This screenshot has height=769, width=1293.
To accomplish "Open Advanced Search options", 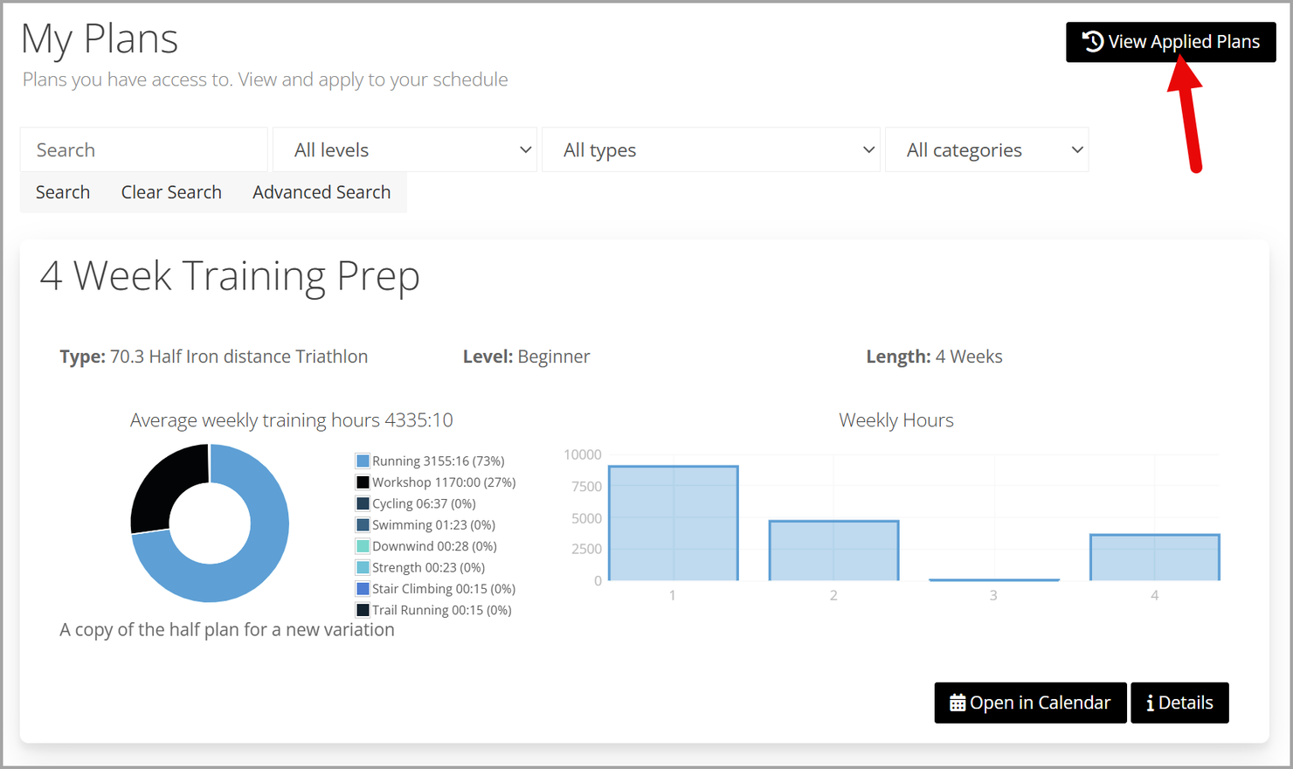I will click(x=322, y=192).
